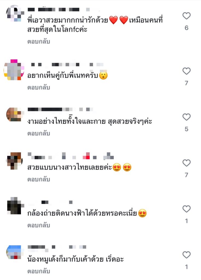This screenshot has height=280, width=201.
Task: Reply (ตอบกลับ) to อยากเห็นคู่กับพี่เนทครับ comment
Action: coord(39,87)
